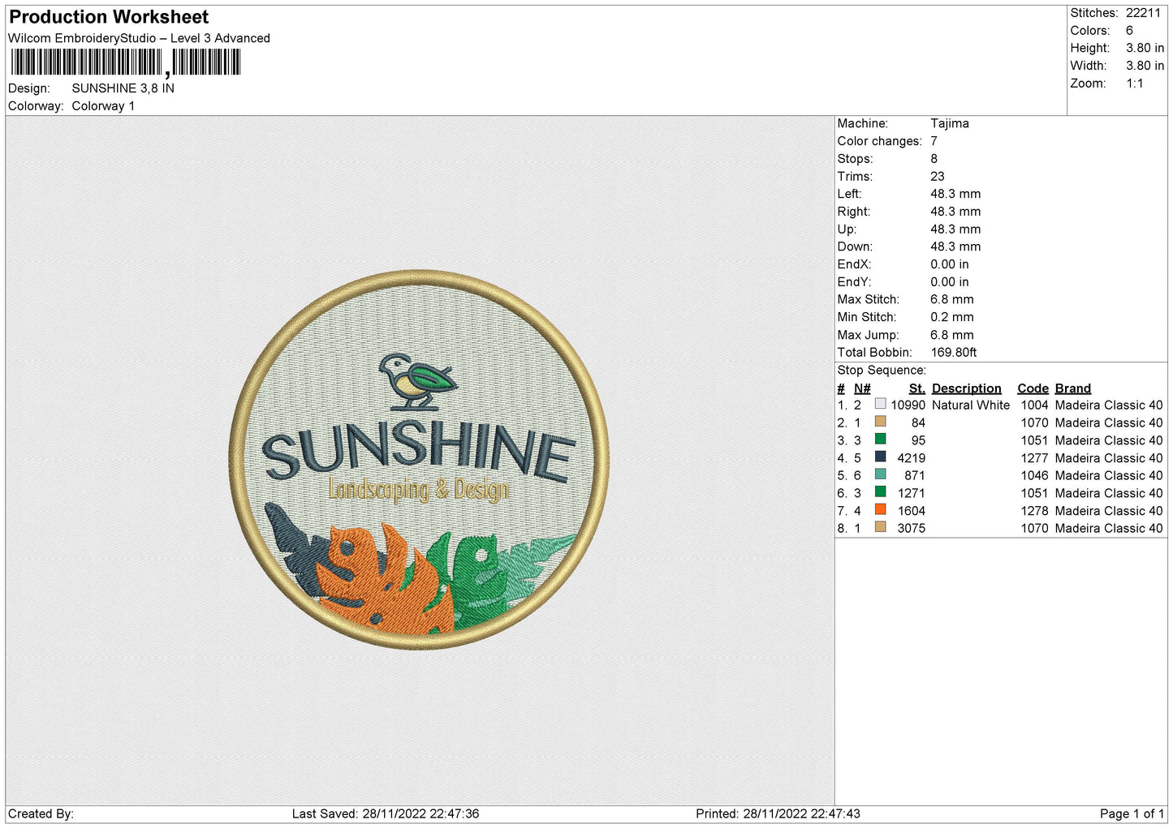Click the green swatch in stop row 6
The height and width of the screenshot is (828, 1173).
[x=880, y=492]
